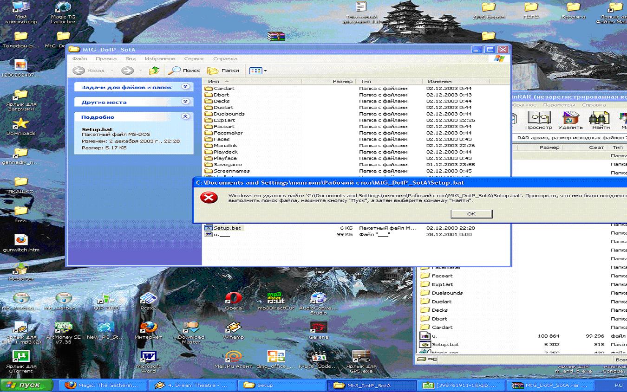Select the Garena desktop shortcut

point(318,331)
